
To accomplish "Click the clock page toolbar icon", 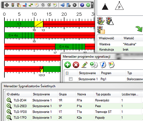I will click(43, 5).
